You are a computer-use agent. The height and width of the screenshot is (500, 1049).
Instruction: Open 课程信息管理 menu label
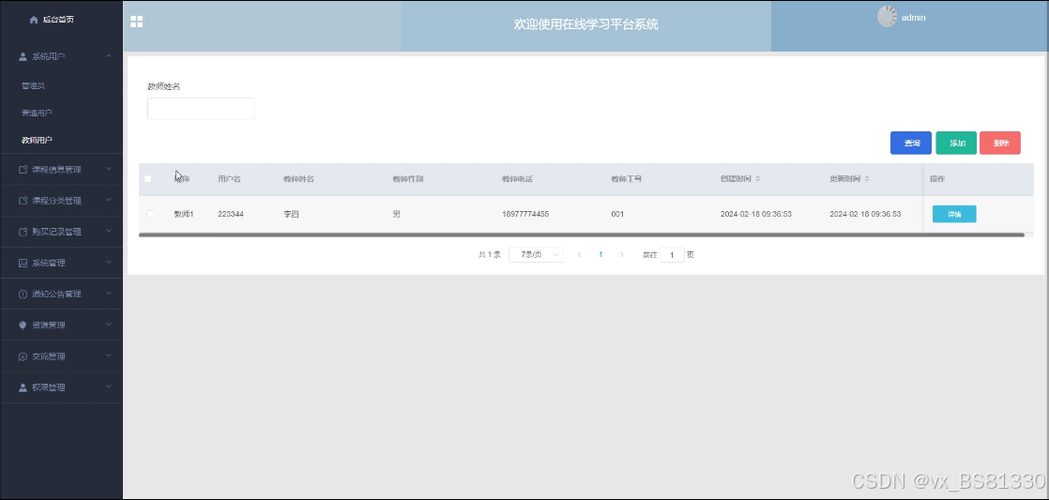[57, 170]
